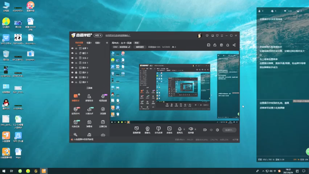The width and height of the screenshot is (309, 174).
Task: Open the hamburger menu in title bar
Action: 222,35
